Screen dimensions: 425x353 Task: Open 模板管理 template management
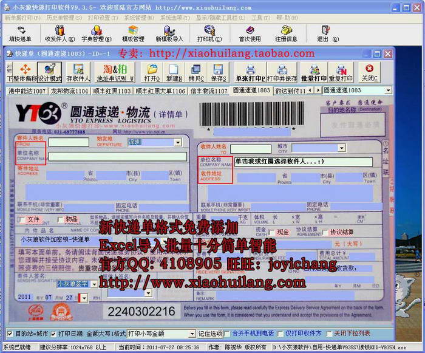click(133, 34)
